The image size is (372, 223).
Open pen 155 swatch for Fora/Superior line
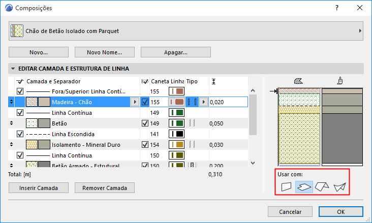click(176, 91)
